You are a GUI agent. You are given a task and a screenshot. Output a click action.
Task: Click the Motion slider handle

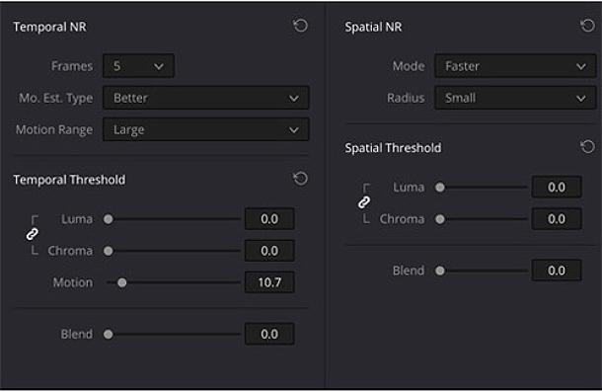[122, 282]
